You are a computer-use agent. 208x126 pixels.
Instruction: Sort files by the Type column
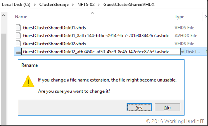click(179, 17)
